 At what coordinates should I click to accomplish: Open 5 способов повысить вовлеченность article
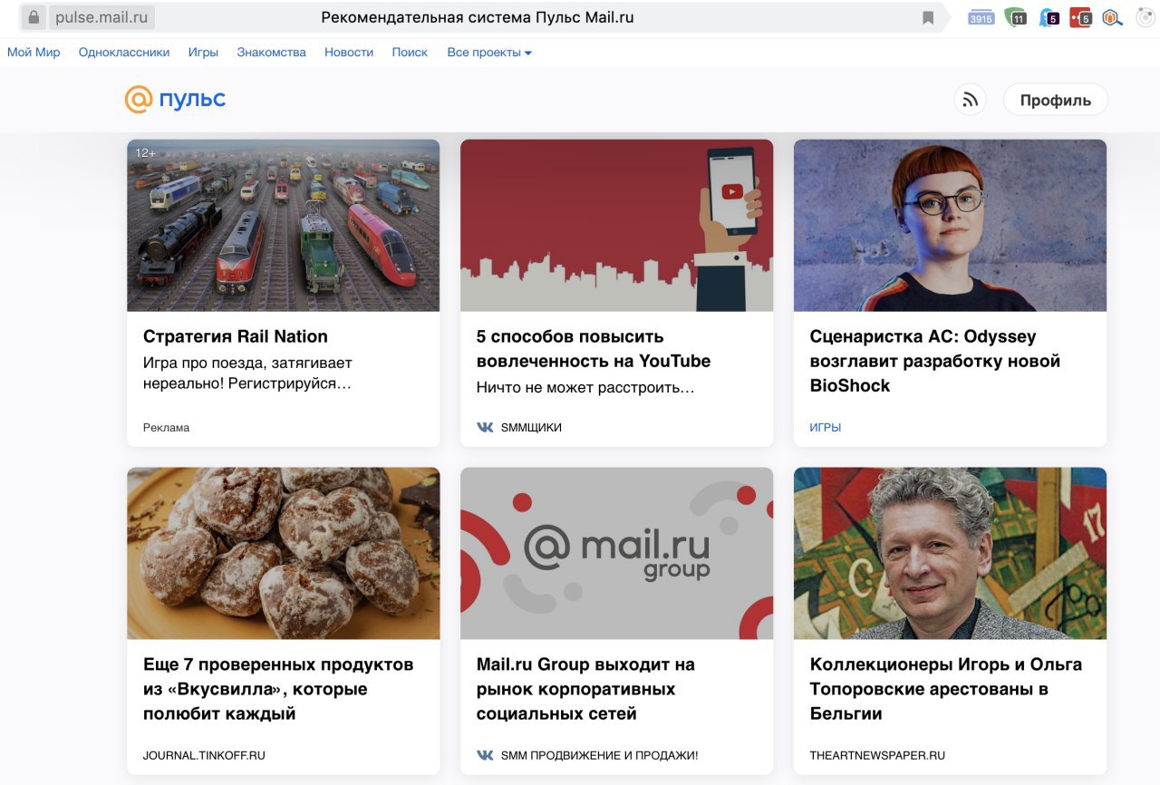594,349
